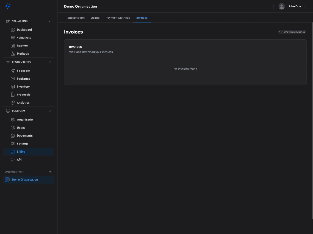Collapse the SPONSORSHIPS group

(x=49, y=61)
